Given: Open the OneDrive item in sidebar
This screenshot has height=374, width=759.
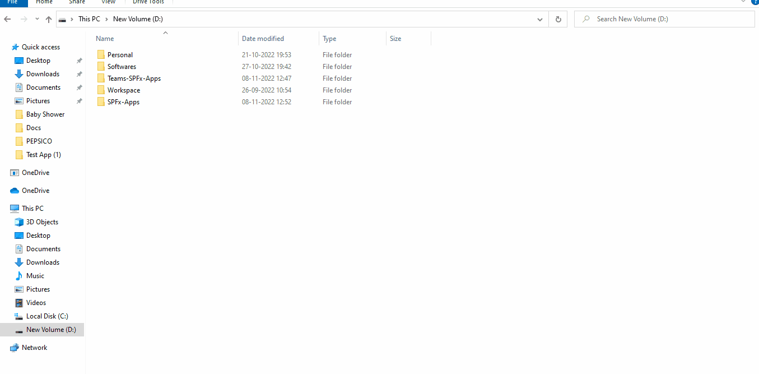Looking at the screenshot, I should pos(35,172).
